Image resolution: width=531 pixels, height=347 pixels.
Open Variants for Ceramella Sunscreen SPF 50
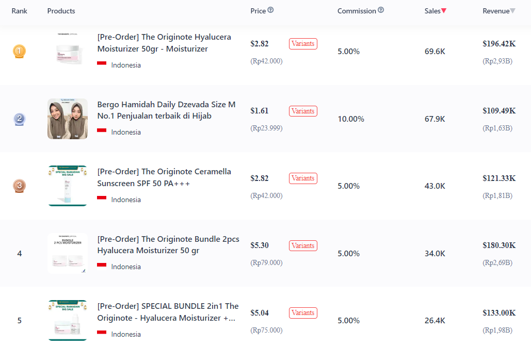click(x=303, y=178)
